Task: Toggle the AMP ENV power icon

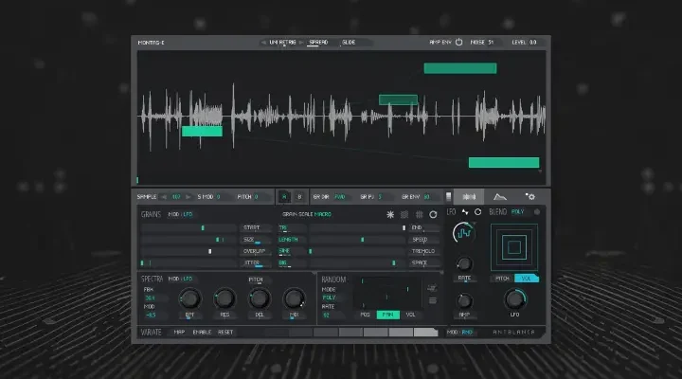Action: click(x=458, y=42)
